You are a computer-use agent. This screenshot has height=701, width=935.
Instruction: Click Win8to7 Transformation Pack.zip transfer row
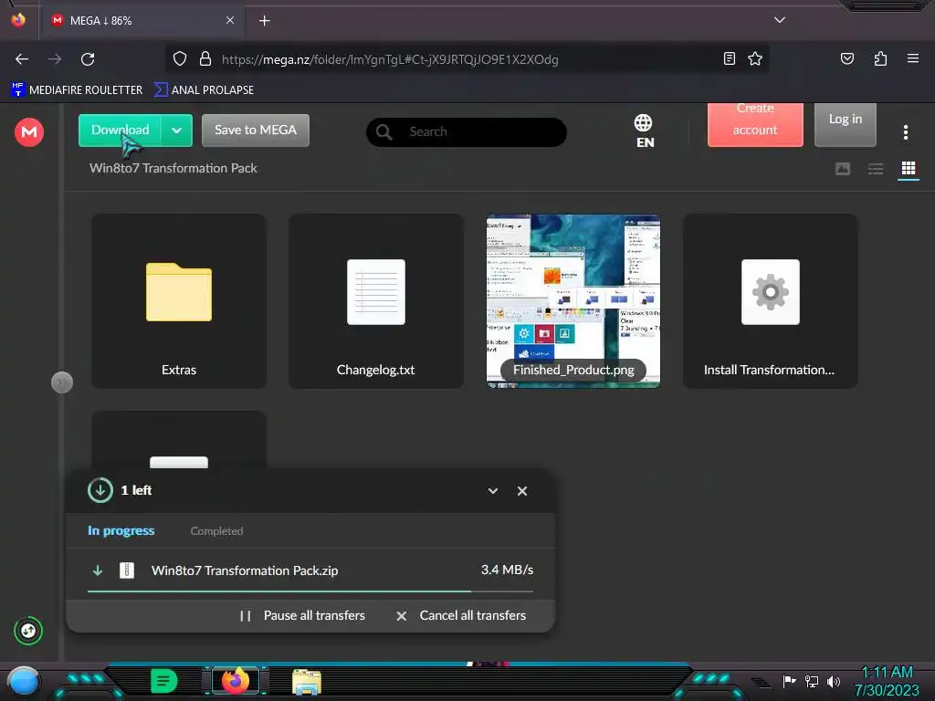tap(310, 570)
